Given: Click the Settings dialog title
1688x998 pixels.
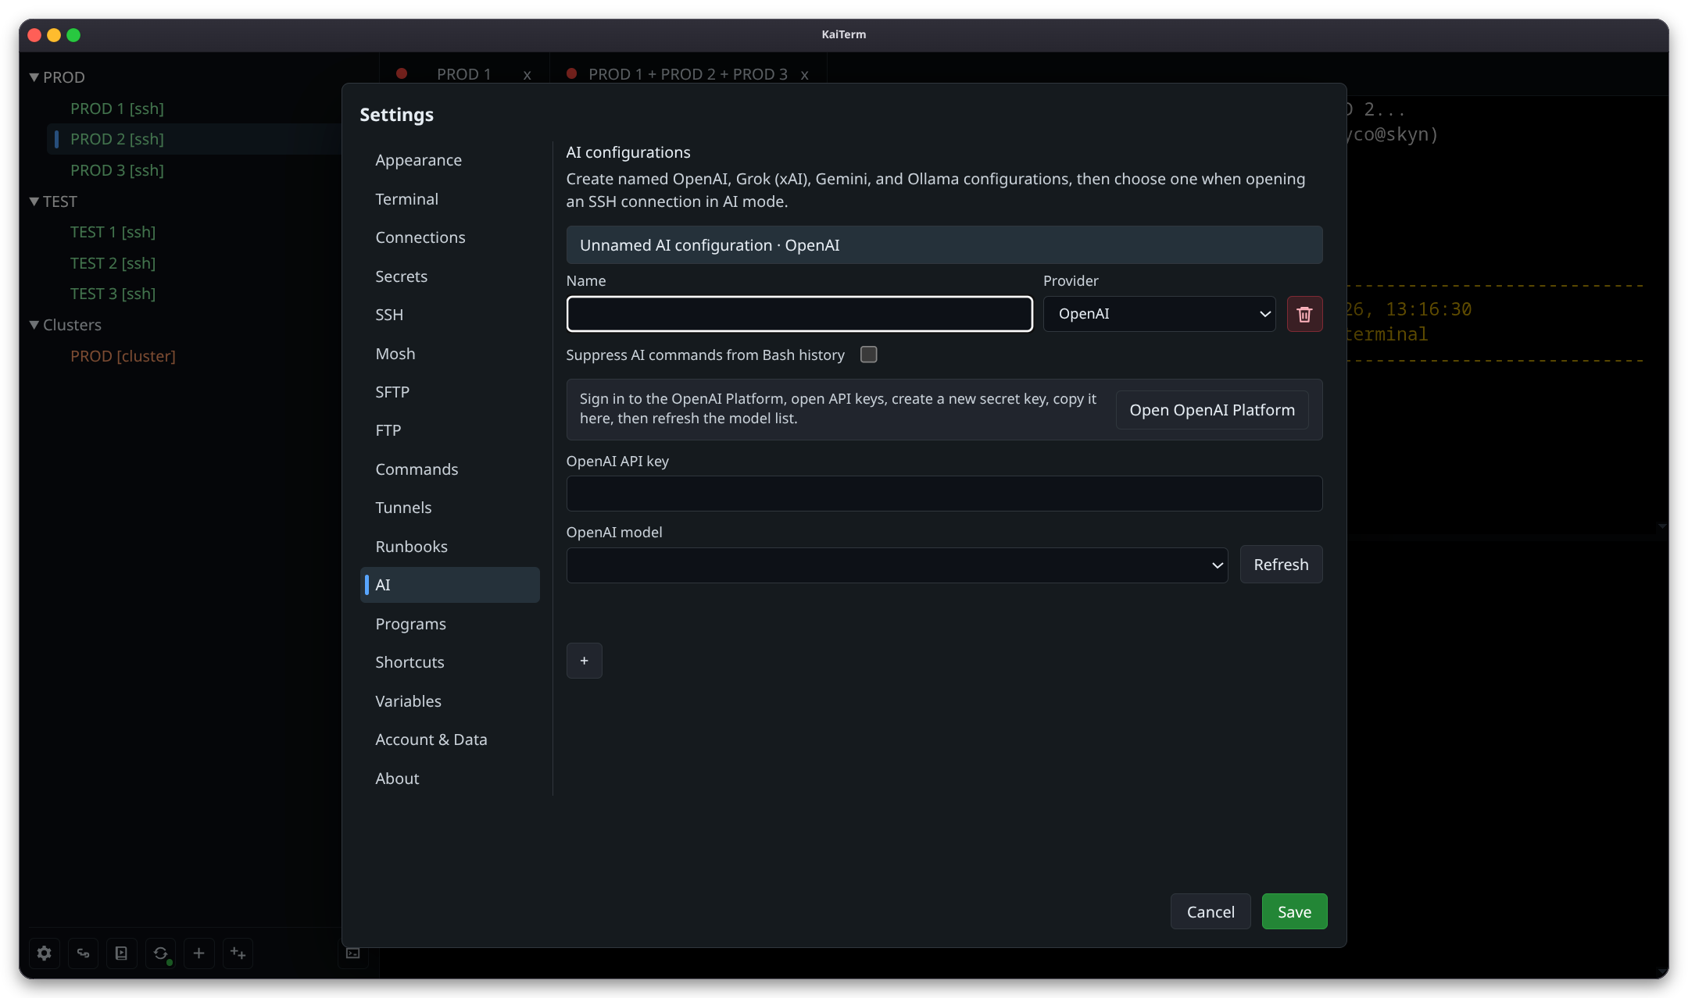Looking at the screenshot, I should (396, 115).
